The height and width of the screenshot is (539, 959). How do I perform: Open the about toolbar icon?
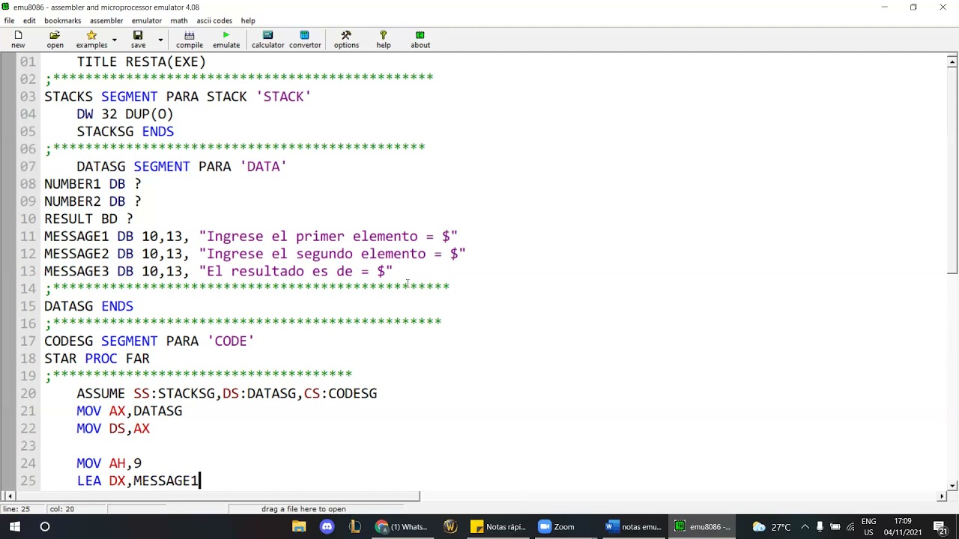(x=420, y=40)
